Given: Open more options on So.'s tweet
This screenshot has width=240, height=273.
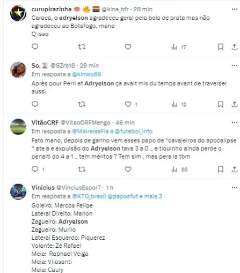Looking at the screenshot, I should click(235, 65).
